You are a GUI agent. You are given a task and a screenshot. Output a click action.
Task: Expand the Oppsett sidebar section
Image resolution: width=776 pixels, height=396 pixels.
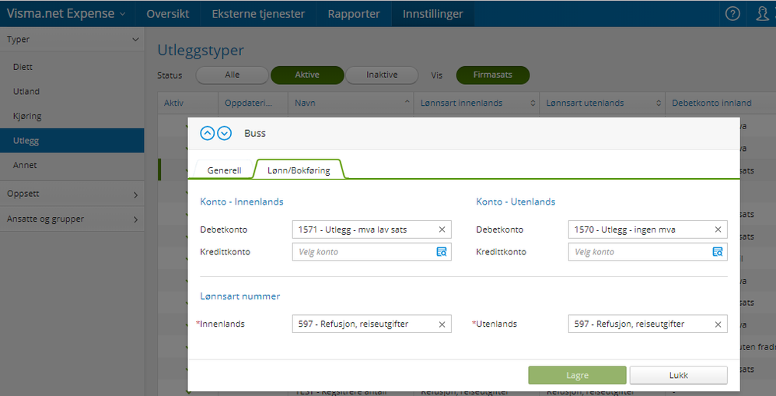(x=72, y=194)
